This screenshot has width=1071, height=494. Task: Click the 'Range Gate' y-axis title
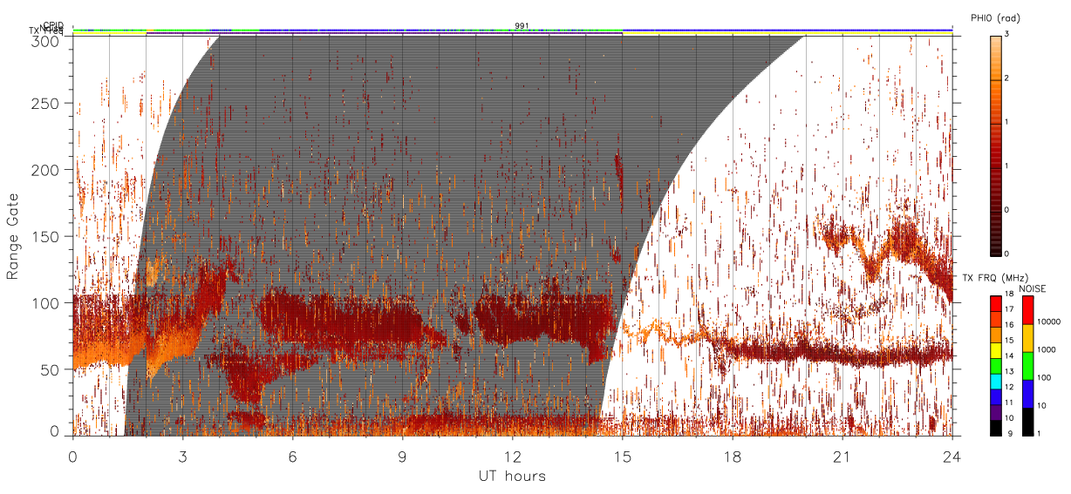click(x=13, y=236)
